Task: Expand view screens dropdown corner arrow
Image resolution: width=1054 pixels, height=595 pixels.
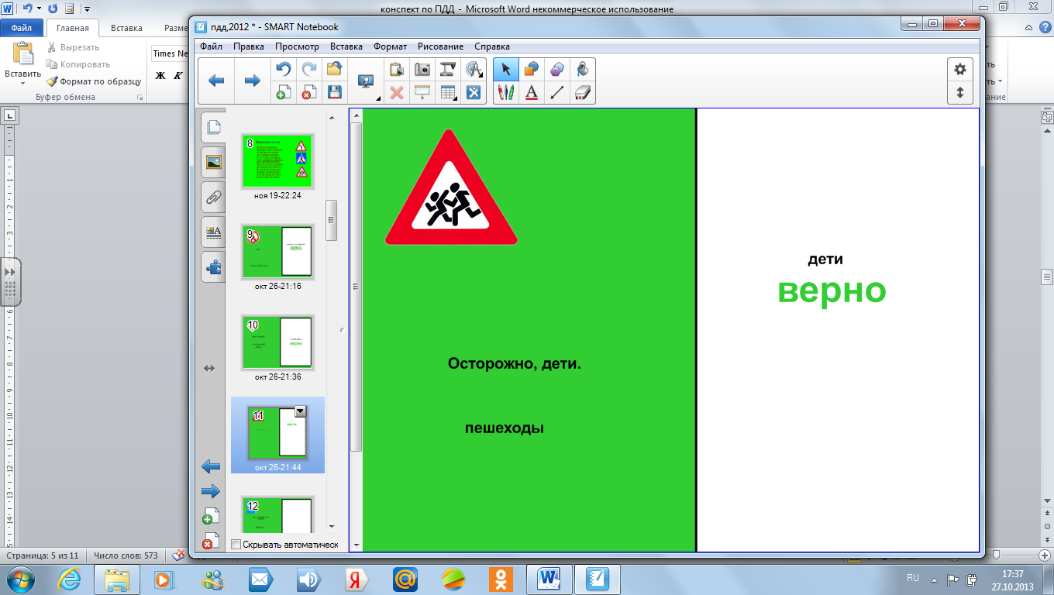Action: click(377, 98)
